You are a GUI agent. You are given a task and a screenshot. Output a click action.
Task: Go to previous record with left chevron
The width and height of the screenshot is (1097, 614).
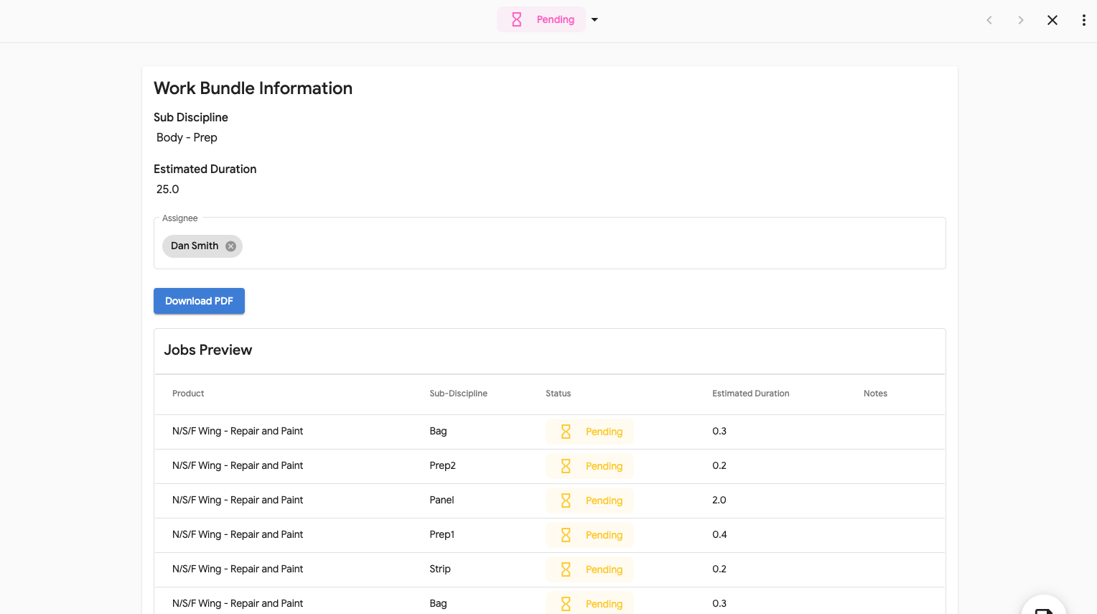pyautogui.click(x=989, y=20)
